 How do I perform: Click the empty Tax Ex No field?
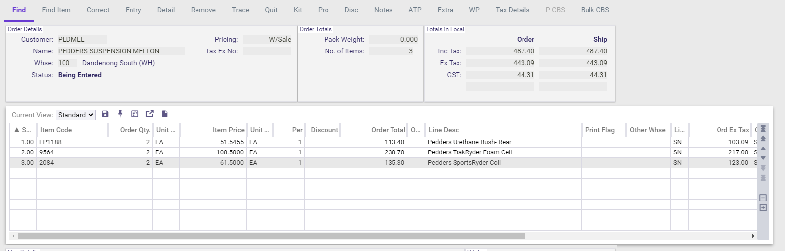267,51
